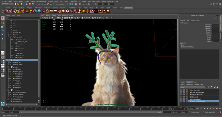Click the flag icon of Head_AO layer
The image size is (222, 117).
pos(187,95)
